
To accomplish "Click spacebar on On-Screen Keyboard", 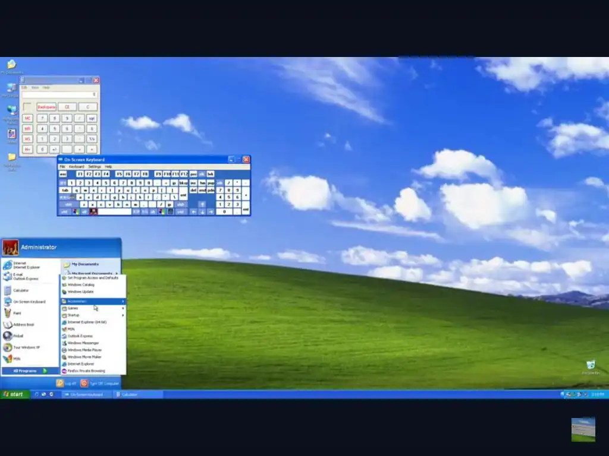I will [x=115, y=212].
